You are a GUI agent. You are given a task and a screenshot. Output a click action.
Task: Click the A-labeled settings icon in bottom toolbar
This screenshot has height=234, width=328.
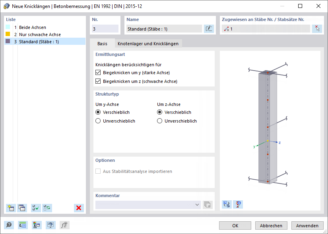[x=37, y=225]
